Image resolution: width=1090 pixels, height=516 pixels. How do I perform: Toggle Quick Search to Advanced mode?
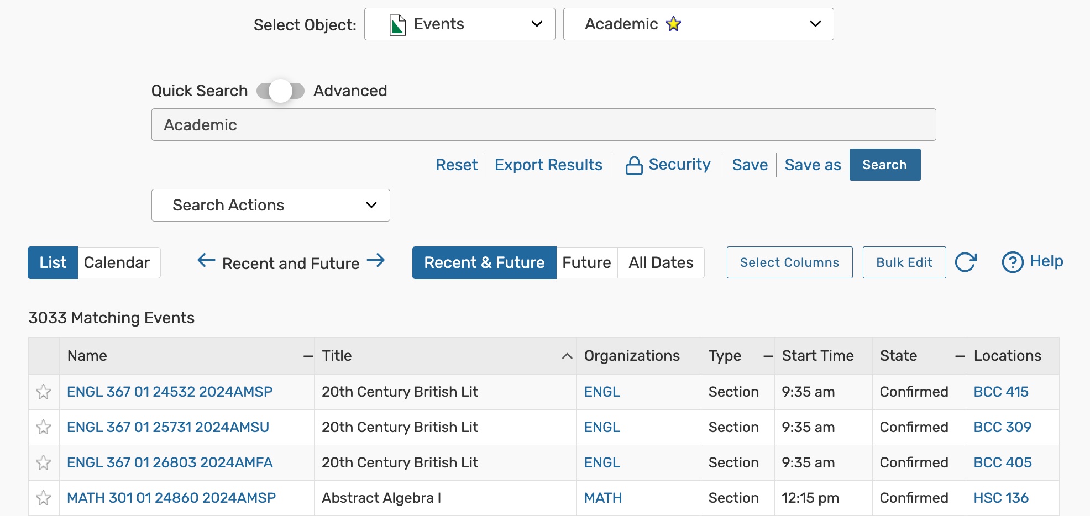[x=280, y=91]
